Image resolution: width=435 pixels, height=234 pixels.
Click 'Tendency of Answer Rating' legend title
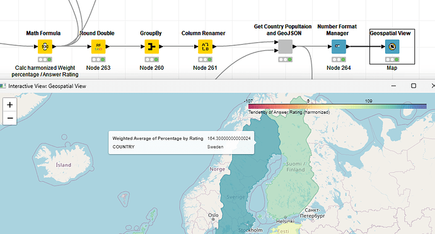[x=289, y=112]
